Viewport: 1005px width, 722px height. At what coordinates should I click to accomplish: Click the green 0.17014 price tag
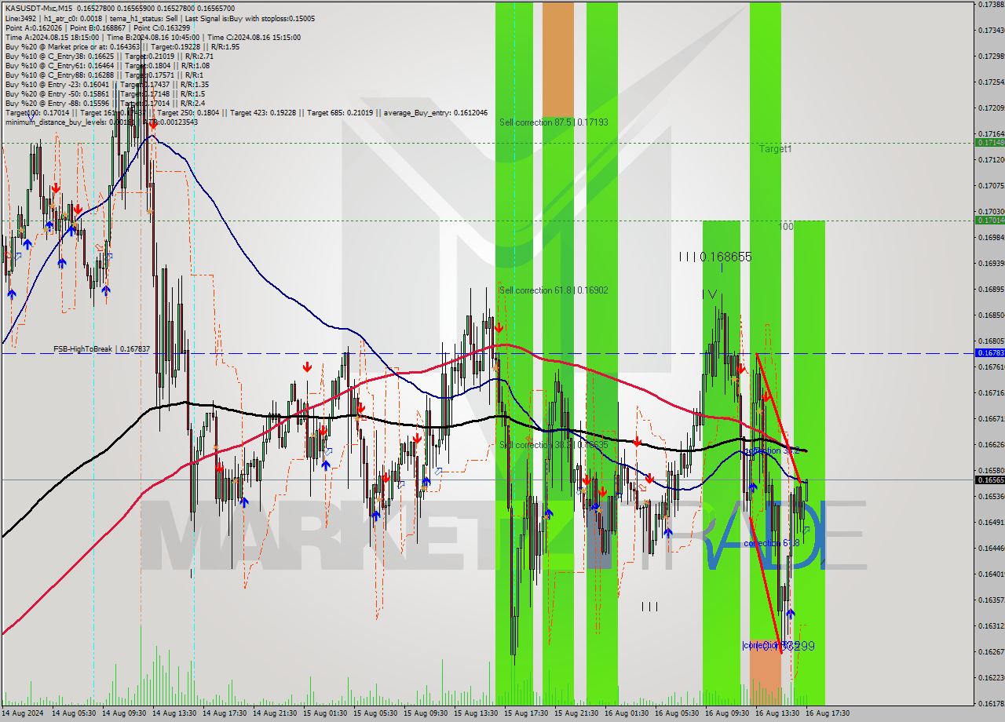989,221
